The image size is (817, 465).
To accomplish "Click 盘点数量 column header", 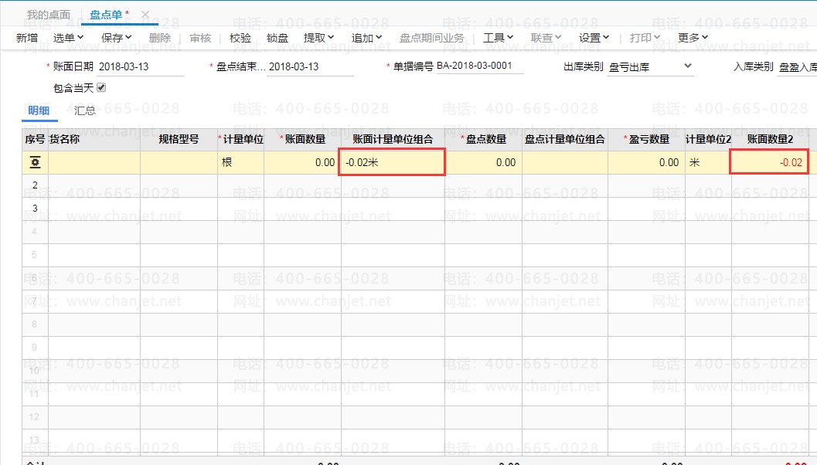I will [x=484, y=139].
